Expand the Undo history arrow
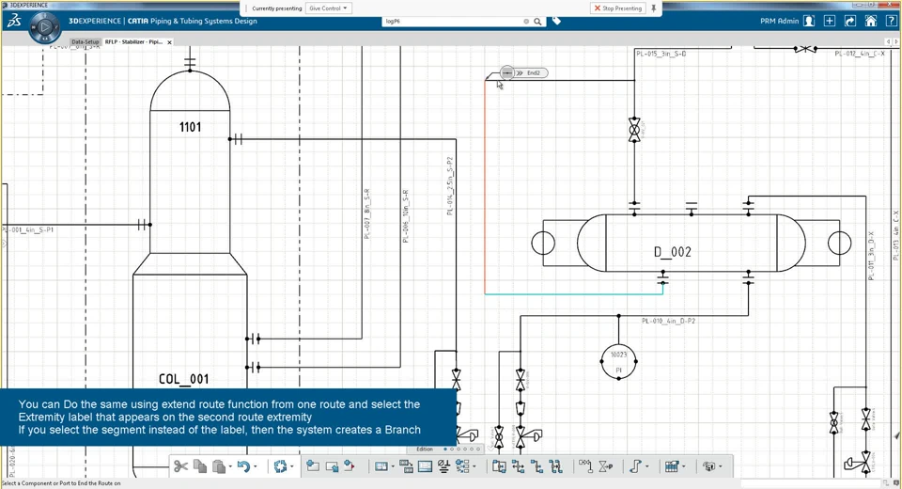 pyautogui.click(x=256, y=466)
